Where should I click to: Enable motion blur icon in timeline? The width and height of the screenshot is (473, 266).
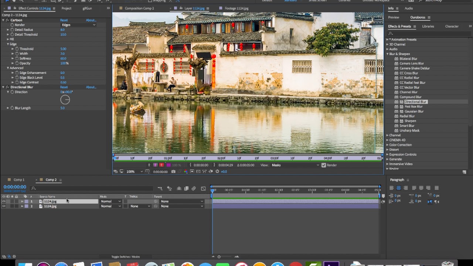tap(194, 188)
